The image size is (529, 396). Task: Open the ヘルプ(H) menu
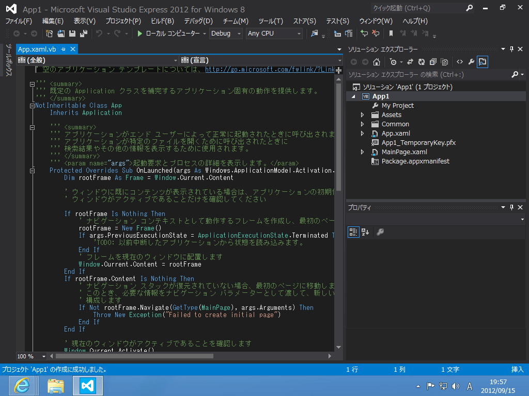[x=415, y=21]
